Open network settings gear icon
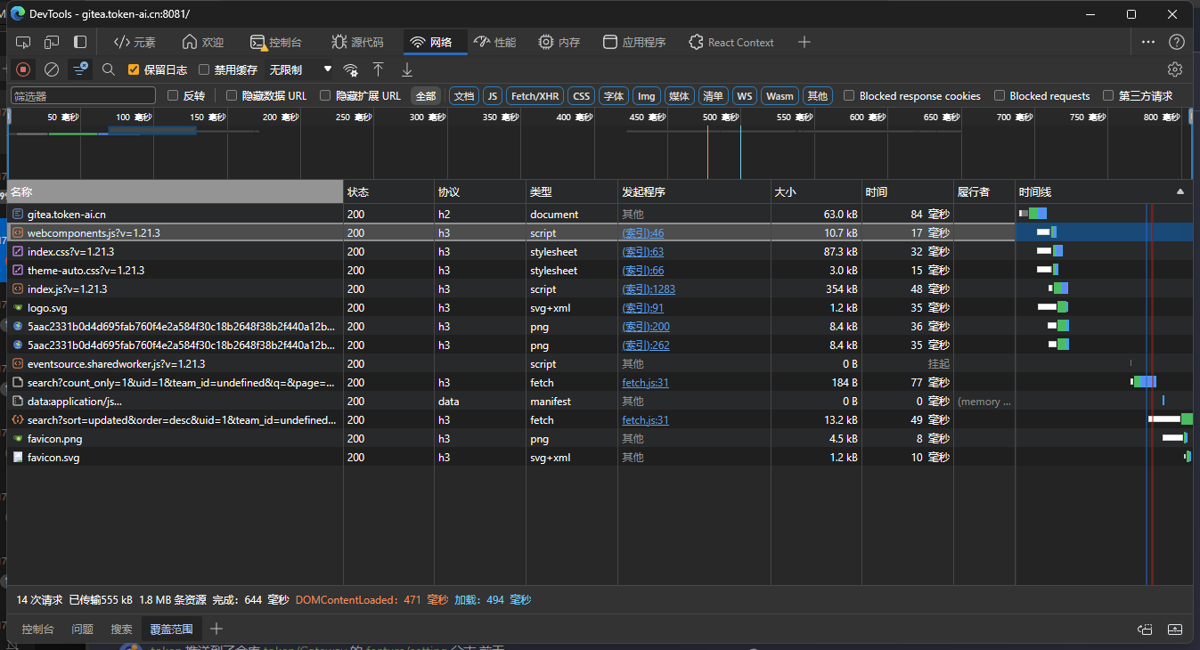 (1175, 69)
